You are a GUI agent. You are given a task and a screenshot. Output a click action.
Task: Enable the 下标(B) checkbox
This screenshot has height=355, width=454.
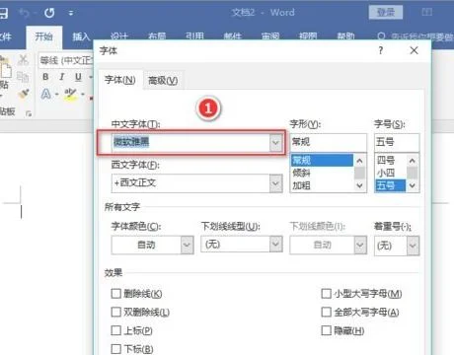coord(115,349)
